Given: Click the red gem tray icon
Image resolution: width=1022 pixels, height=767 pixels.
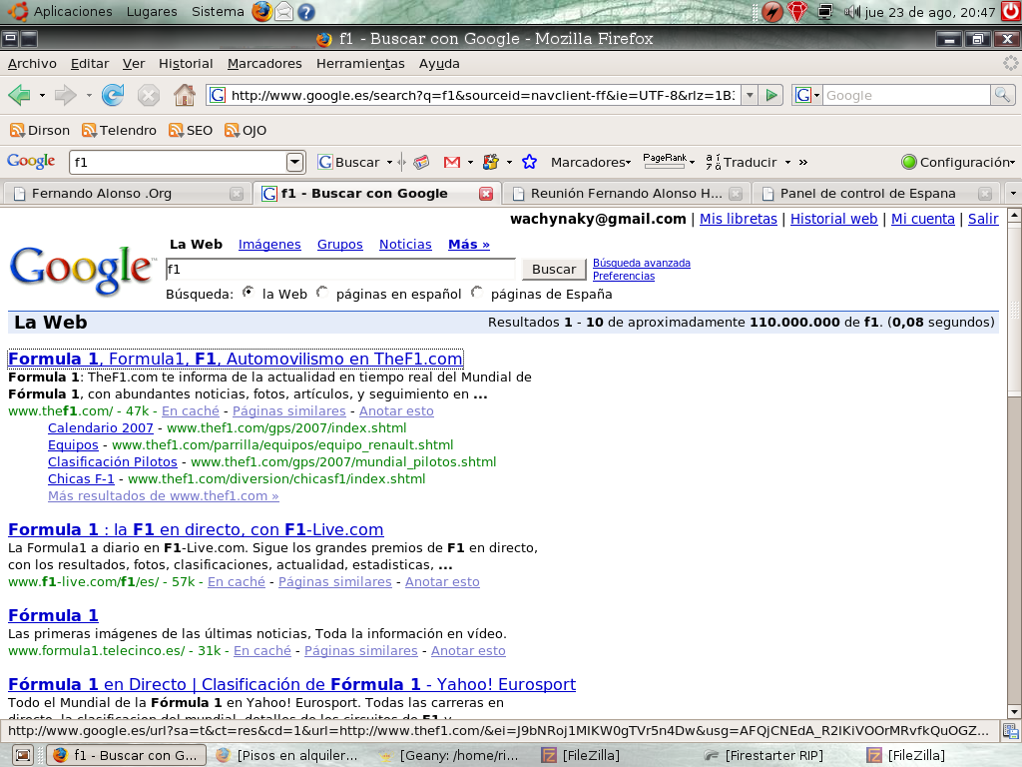Looking at the screenshot, I should pyautogui.click(x=797, y=12).
